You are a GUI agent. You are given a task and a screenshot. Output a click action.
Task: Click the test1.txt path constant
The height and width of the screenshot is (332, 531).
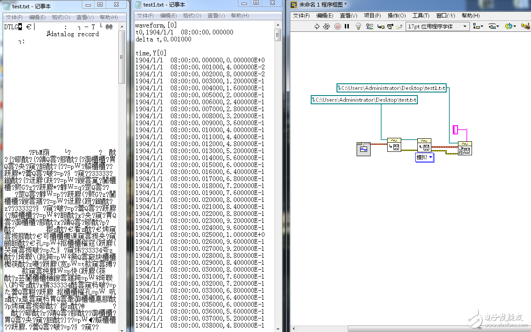pyautogui.click(x=392, y=88)
